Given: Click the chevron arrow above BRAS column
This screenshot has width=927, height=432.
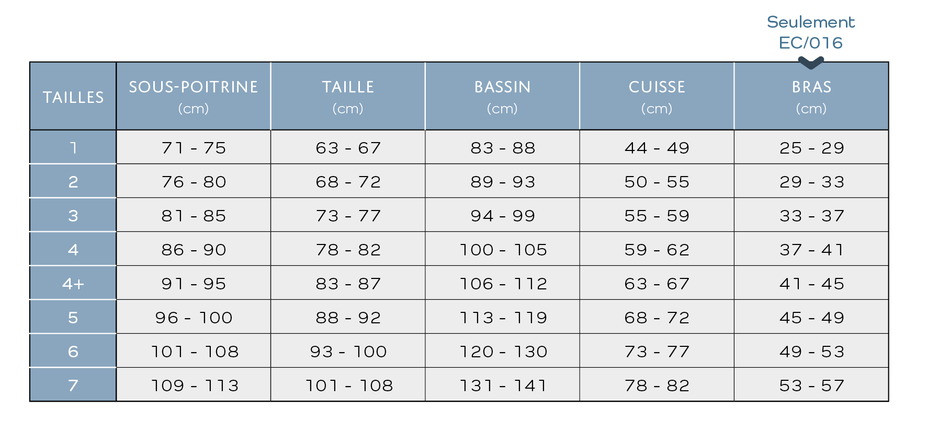Looking at the screenshot, I should click(x=811, y=63).
